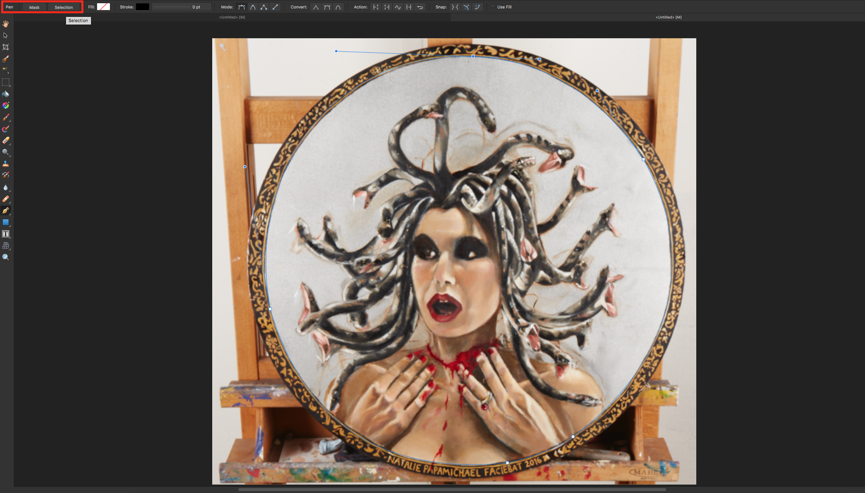Click the Selection button
This screenshot has height=493, width=865.
coord(64,7)
